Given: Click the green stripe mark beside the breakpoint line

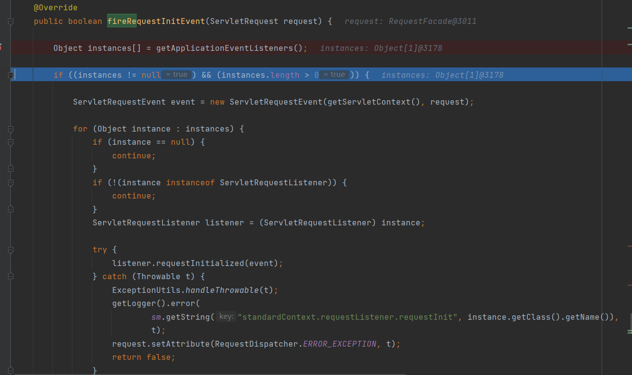Looking at the screenshot, I should tap(629, 44).
